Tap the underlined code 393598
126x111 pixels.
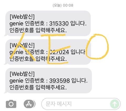click(59, 80)
